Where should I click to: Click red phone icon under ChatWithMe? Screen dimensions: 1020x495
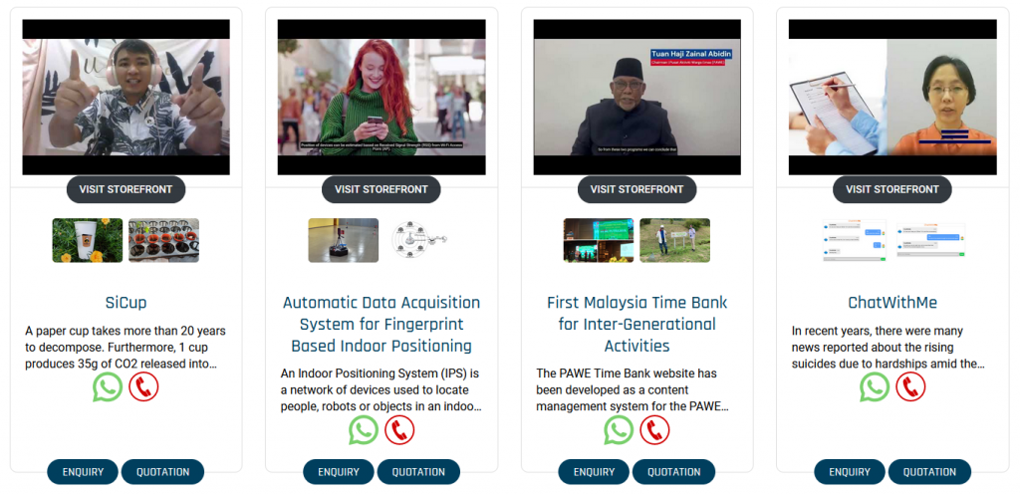click(910, 387)
